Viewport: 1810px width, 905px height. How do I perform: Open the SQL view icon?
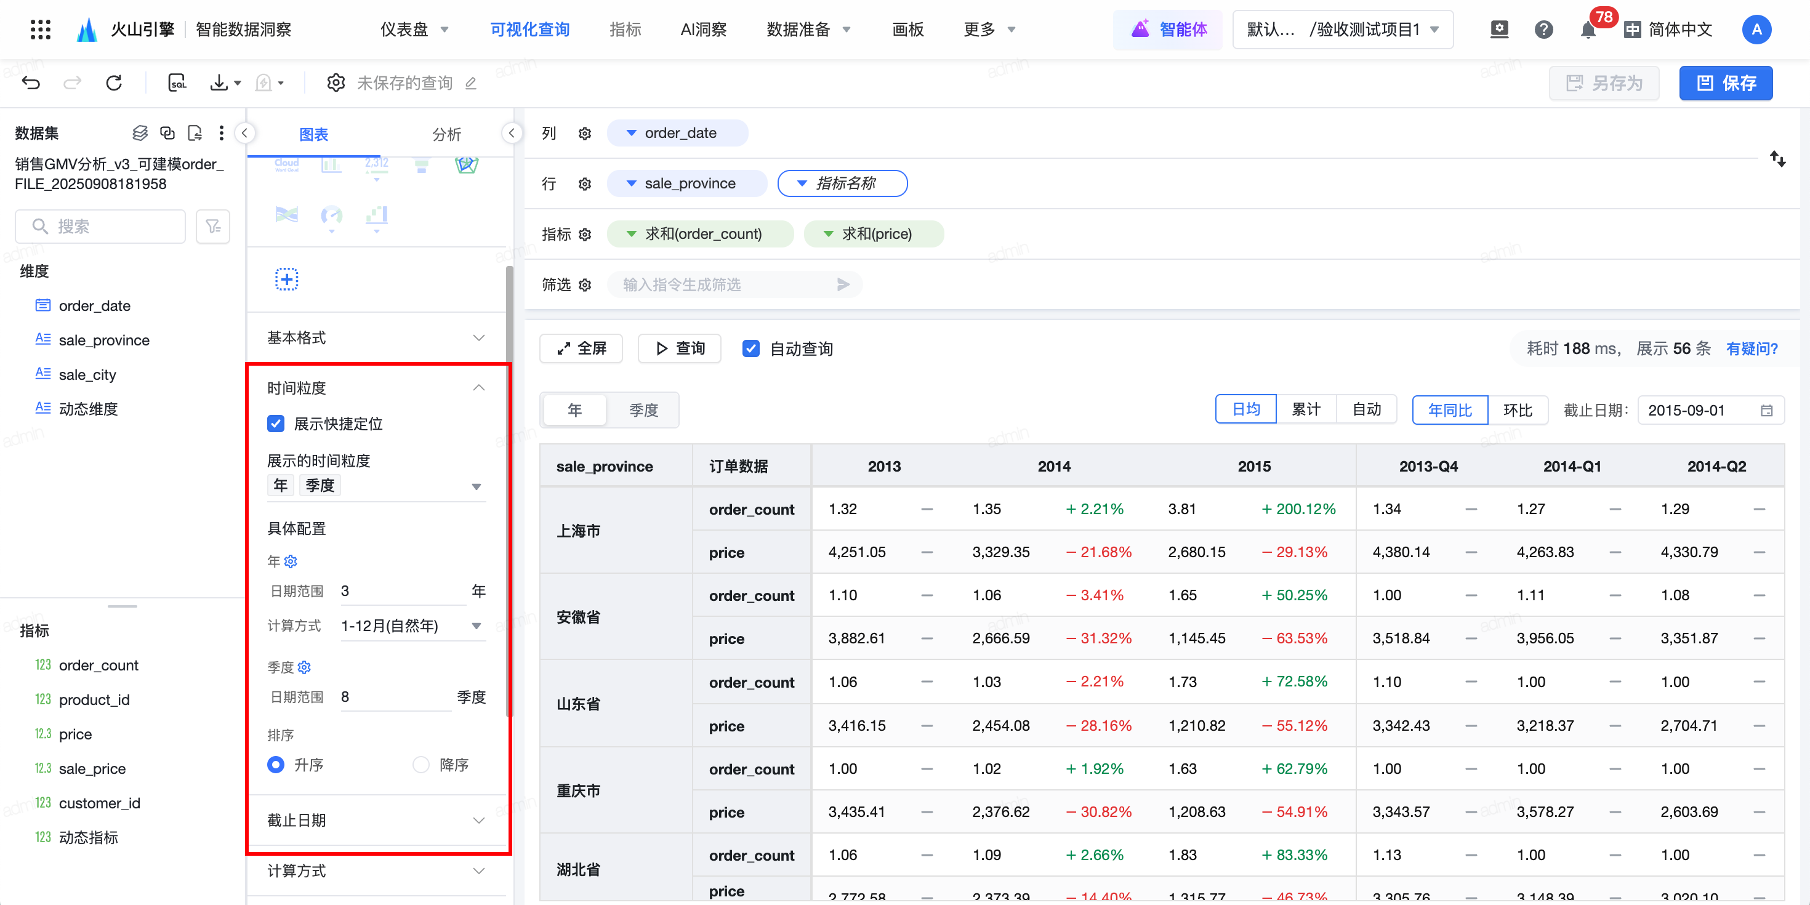pyautogui.click(x=177, y=83)
